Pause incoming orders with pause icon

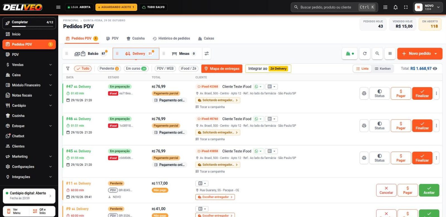click(390, 53)
